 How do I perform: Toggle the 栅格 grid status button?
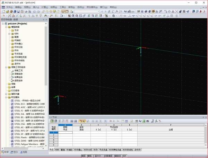(x=90, y=156)
